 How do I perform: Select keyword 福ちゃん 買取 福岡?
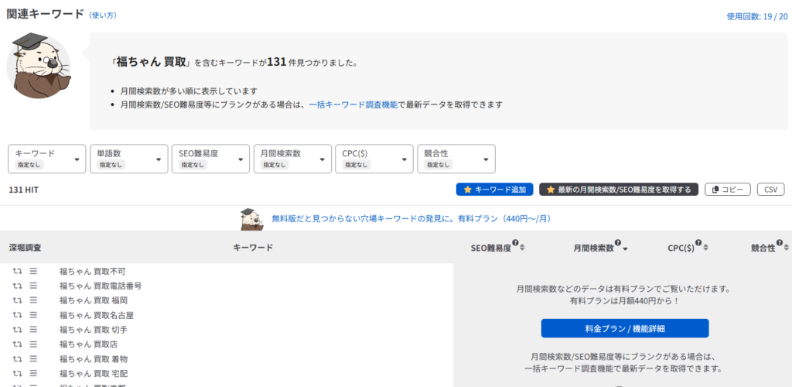tap(94, 300)
